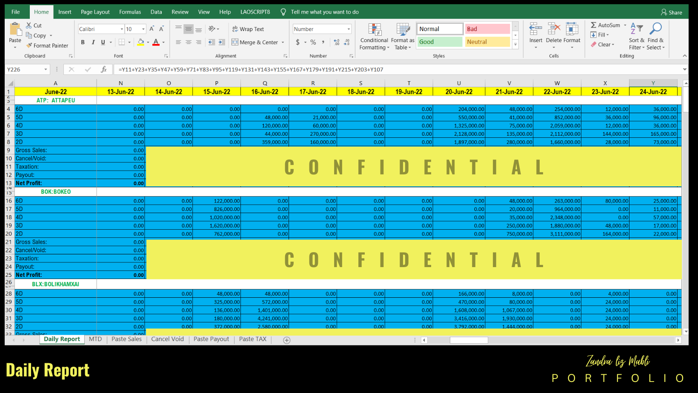
Task: Toggle Align Left horizontal alignment
Action: click(x=178, y=42)
